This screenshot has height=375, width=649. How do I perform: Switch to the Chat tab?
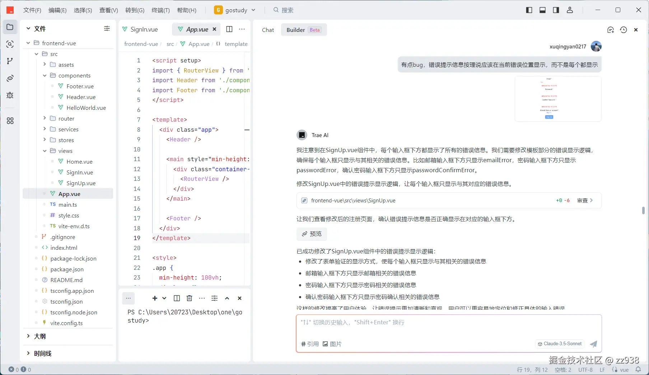point(268,30)
